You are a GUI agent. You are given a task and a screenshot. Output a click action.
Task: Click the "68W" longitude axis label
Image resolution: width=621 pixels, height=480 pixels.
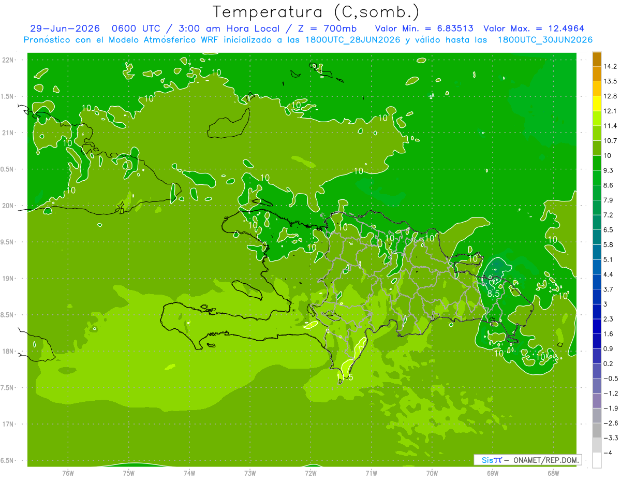click(x=553, y=473)
